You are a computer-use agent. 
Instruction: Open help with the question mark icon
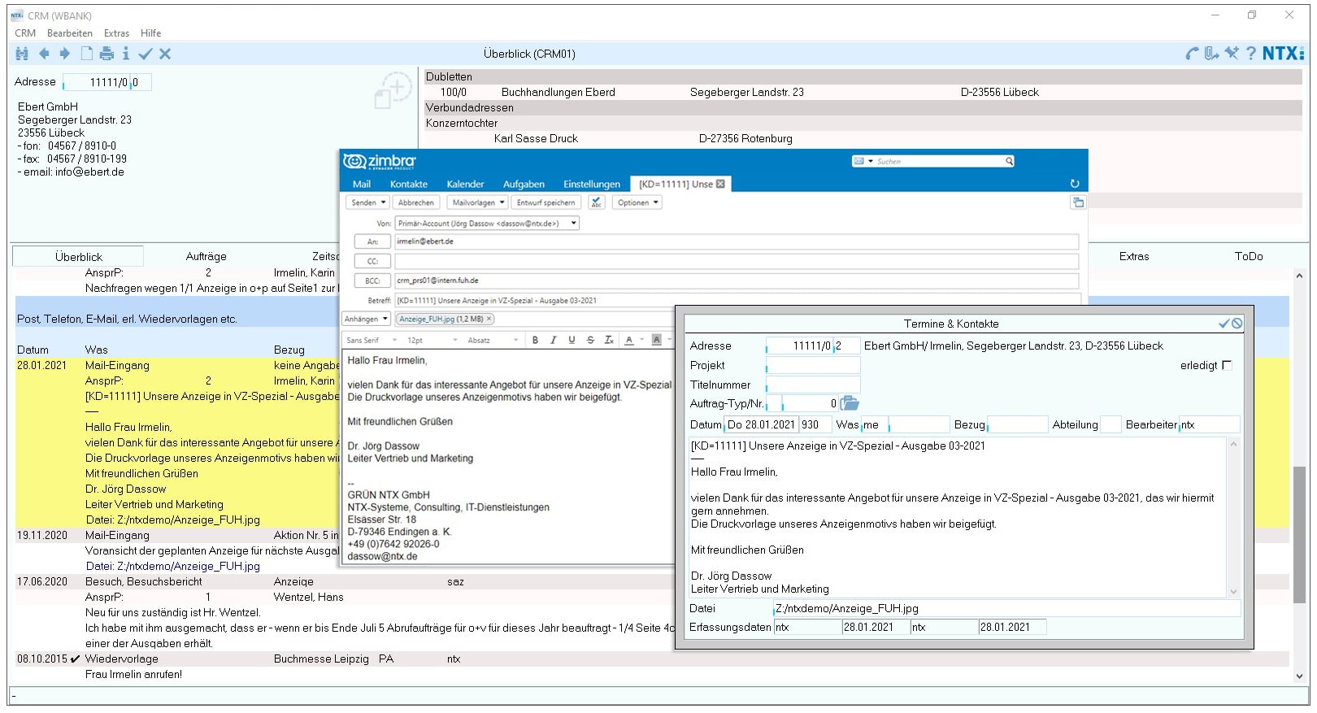(1251, 54)
